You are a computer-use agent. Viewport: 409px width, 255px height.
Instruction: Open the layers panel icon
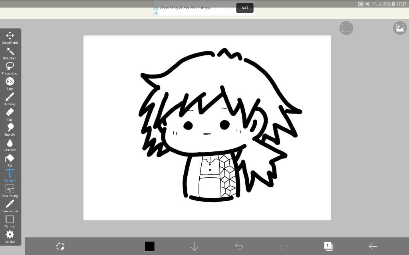(x=328, y=246)
